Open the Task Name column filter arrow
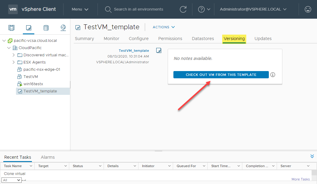Image resolution: width=317 pixels, height=184 pixels. click(31, 166)
